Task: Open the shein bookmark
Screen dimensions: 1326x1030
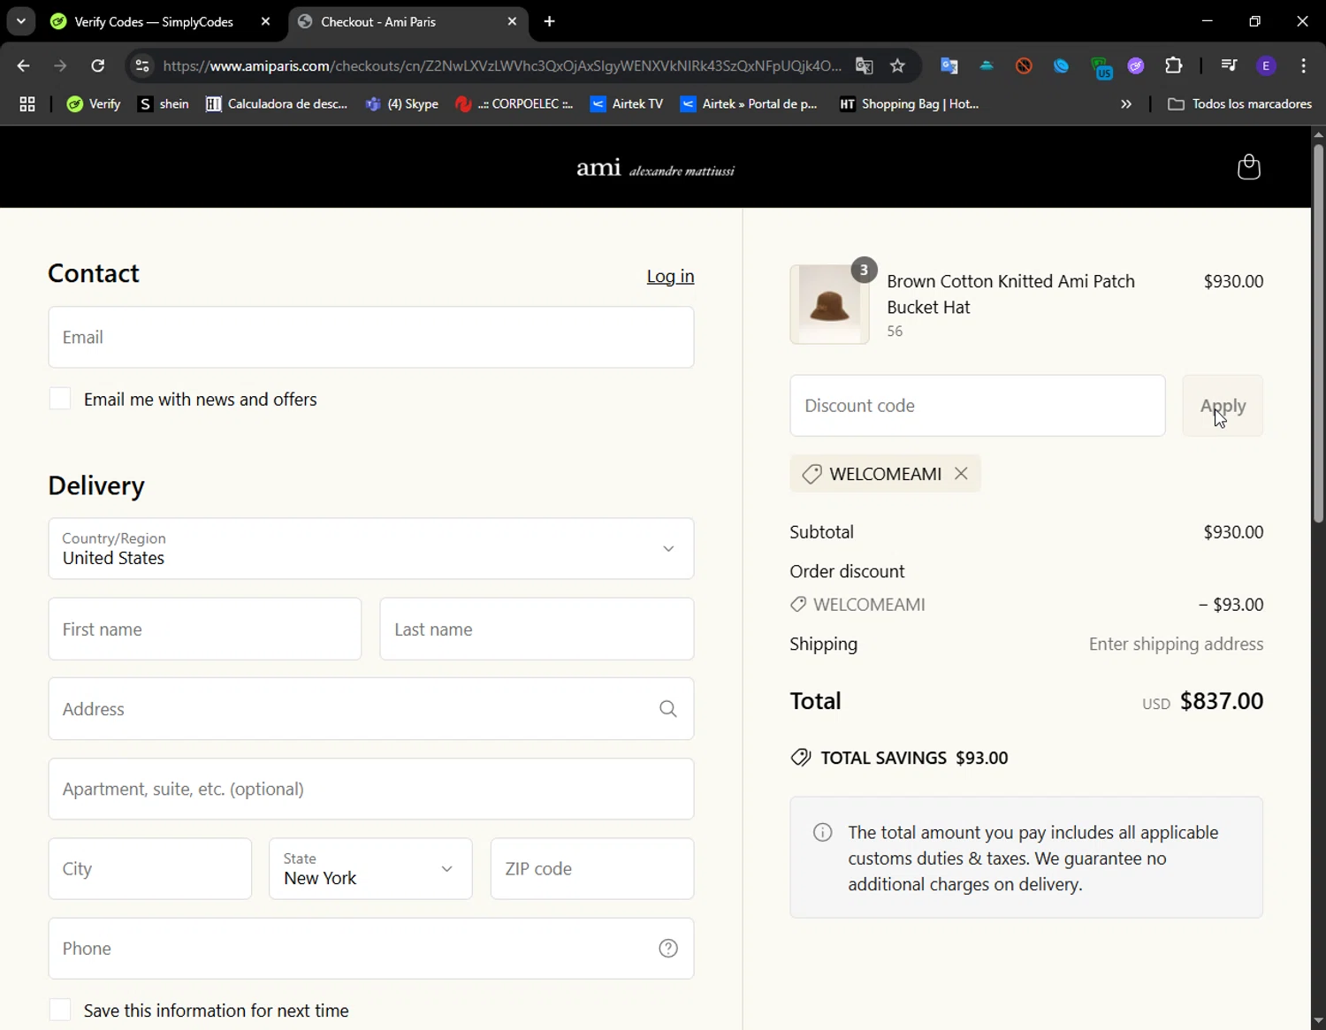Action: coord(164,104)
